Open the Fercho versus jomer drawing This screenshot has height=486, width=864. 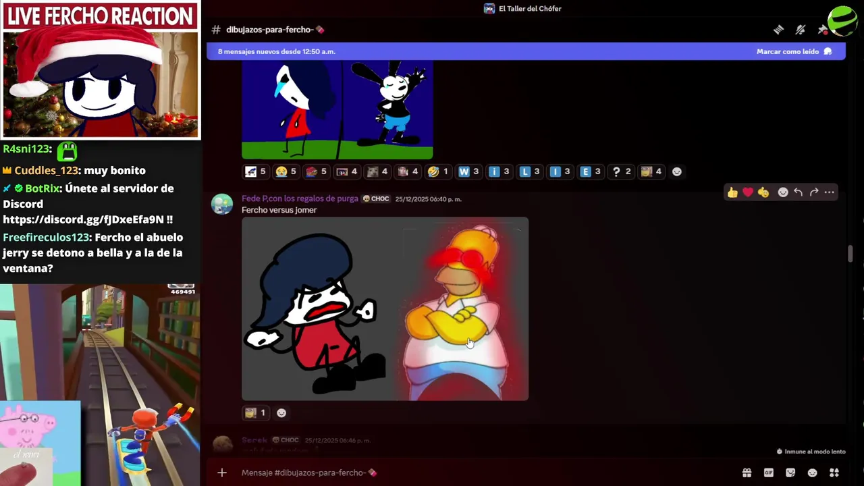(x=385, y=309)
